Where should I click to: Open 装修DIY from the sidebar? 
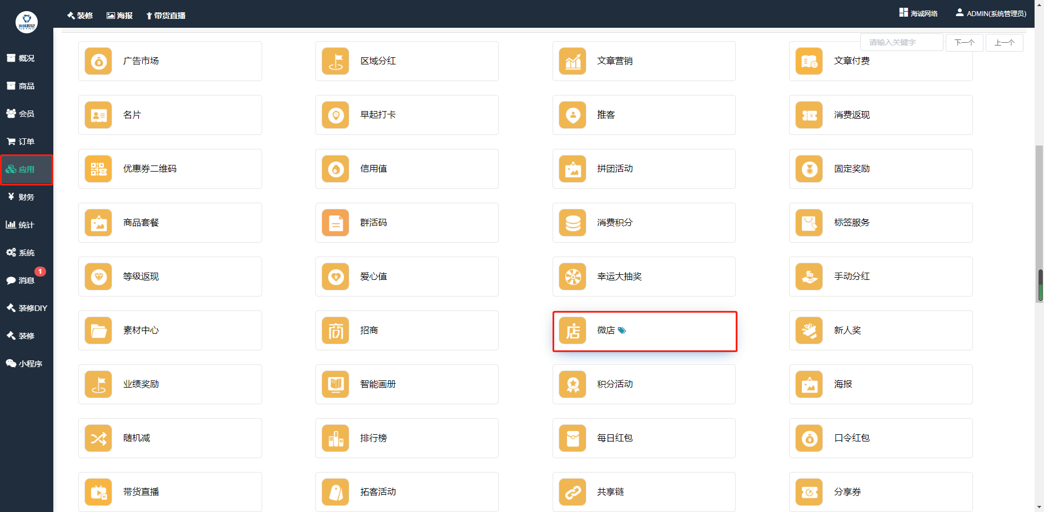tap(27, 308)
